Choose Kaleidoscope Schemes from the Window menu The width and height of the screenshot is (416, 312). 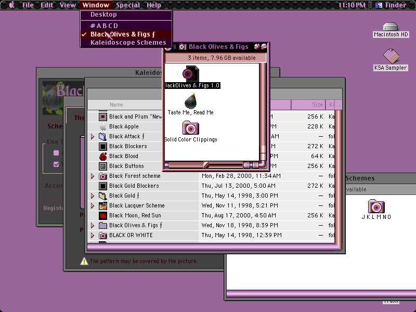pos(126,43)
